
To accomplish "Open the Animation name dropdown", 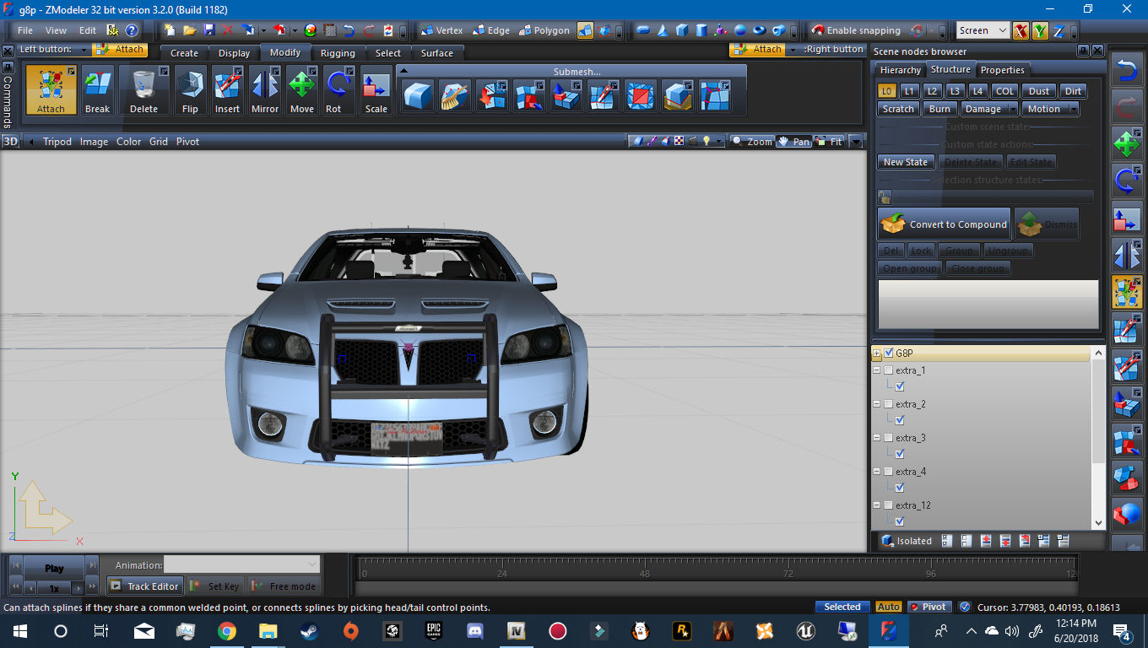I will point(241,564).
